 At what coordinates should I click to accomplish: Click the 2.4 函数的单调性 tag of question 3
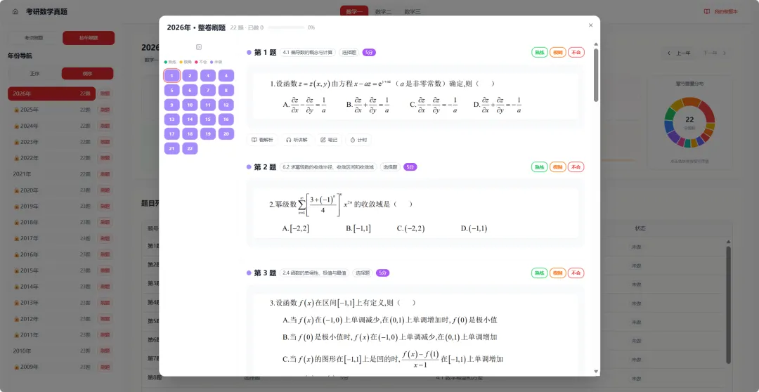[315, 273]
